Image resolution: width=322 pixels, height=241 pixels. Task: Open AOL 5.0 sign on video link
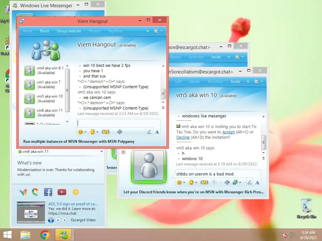[73, 204]
